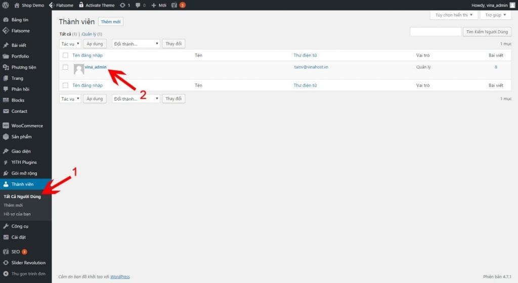The height and width of the screenshot is (283, 518).
Task: Click the Portfolio icon in sidebar
Action: click(x=6, y=56)
